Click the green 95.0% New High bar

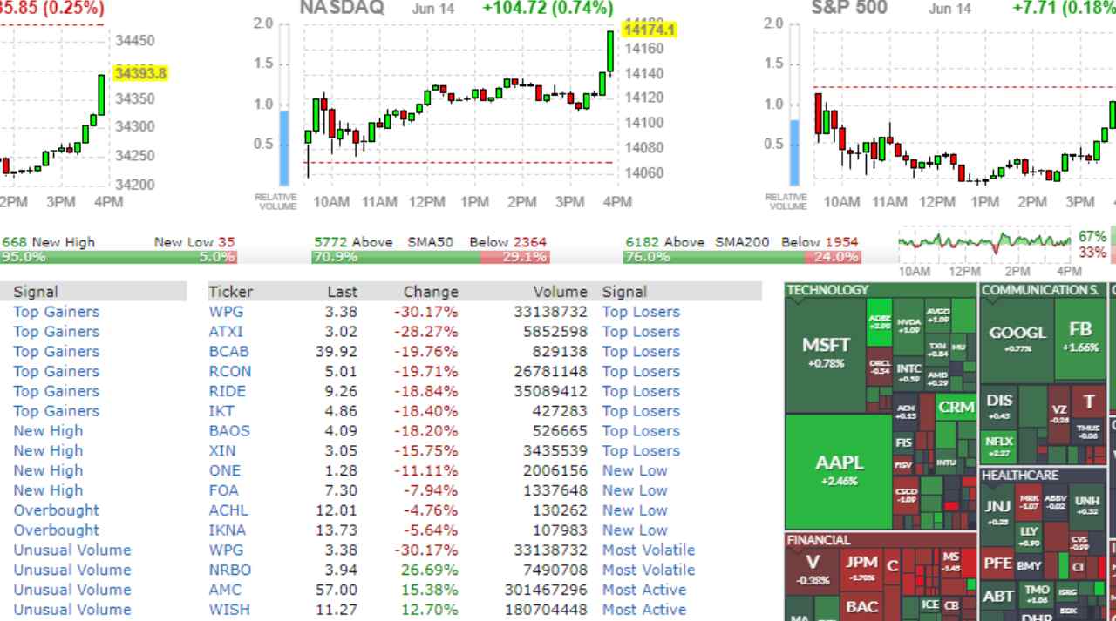pyautogui.click(x=100, y=257)
